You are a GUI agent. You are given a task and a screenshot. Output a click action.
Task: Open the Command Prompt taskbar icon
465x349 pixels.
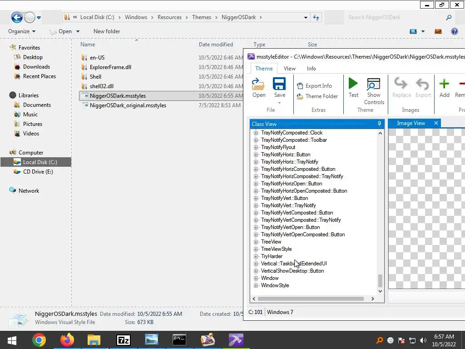pos(179,340)
